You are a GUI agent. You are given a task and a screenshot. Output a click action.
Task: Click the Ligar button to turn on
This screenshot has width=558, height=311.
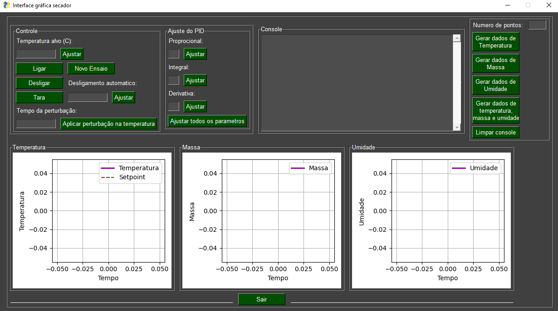pos(39,68)
